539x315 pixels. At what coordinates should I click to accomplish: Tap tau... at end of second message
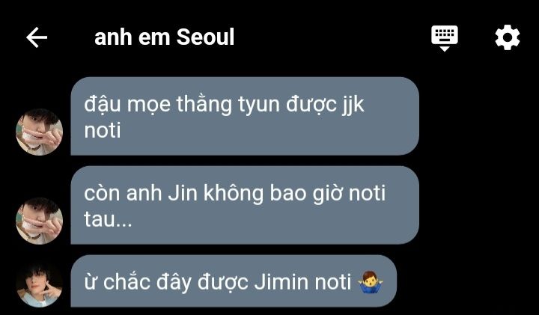[x=108, y=219]
